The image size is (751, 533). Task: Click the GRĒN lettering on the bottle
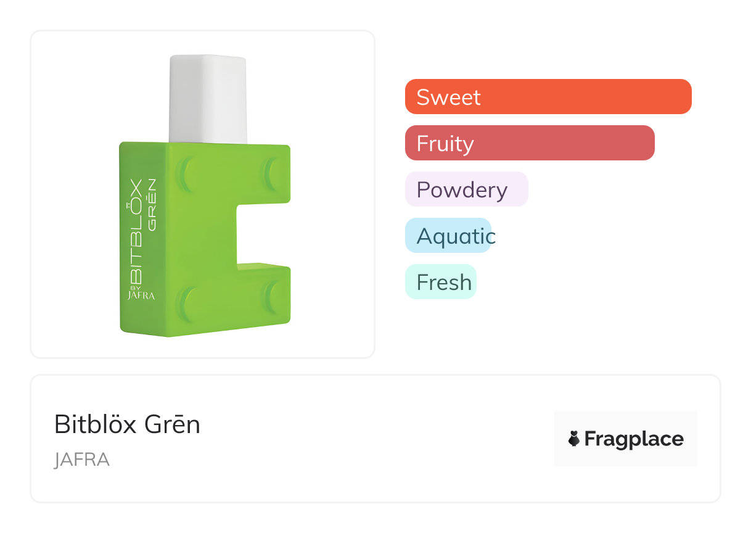click(x=151, y=205)
